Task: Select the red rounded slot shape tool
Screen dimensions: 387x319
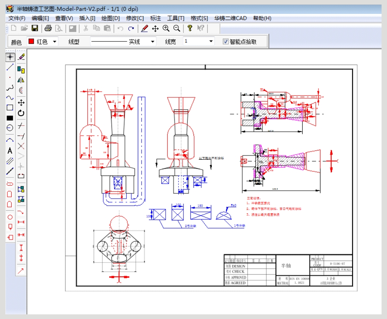Action: click(10, 184)
